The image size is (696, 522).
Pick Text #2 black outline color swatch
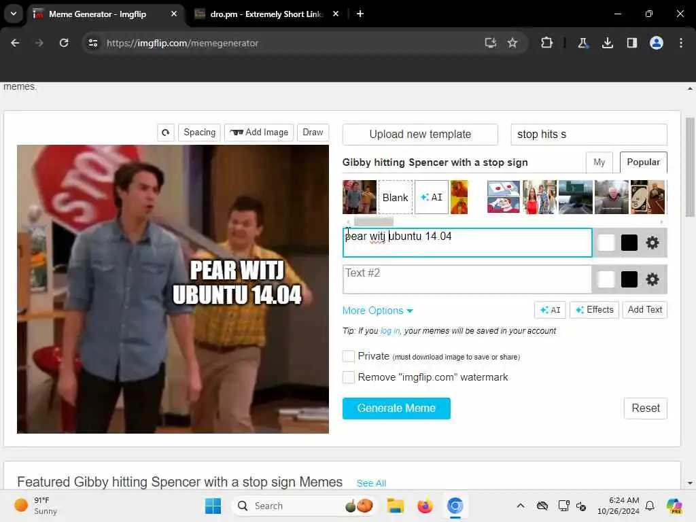click(x=629, y=279)
